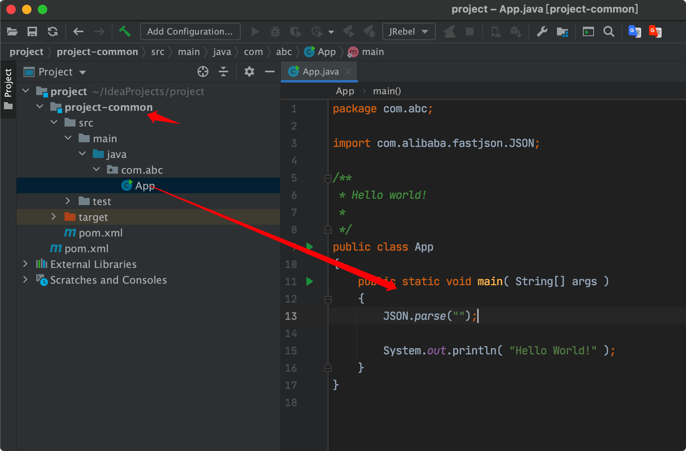The image size is (686, 451).
Task: Click the Save All disk icon
Action: click(x=32, y=31)
